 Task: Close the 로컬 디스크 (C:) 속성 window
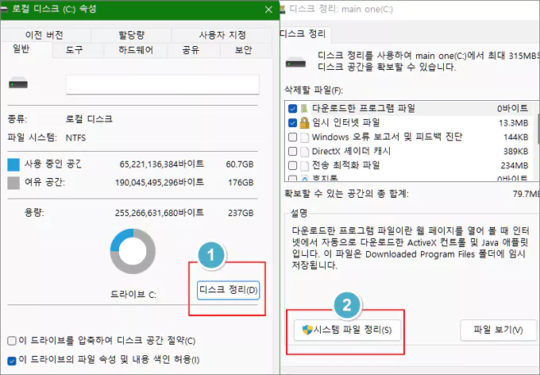point(268,10)
